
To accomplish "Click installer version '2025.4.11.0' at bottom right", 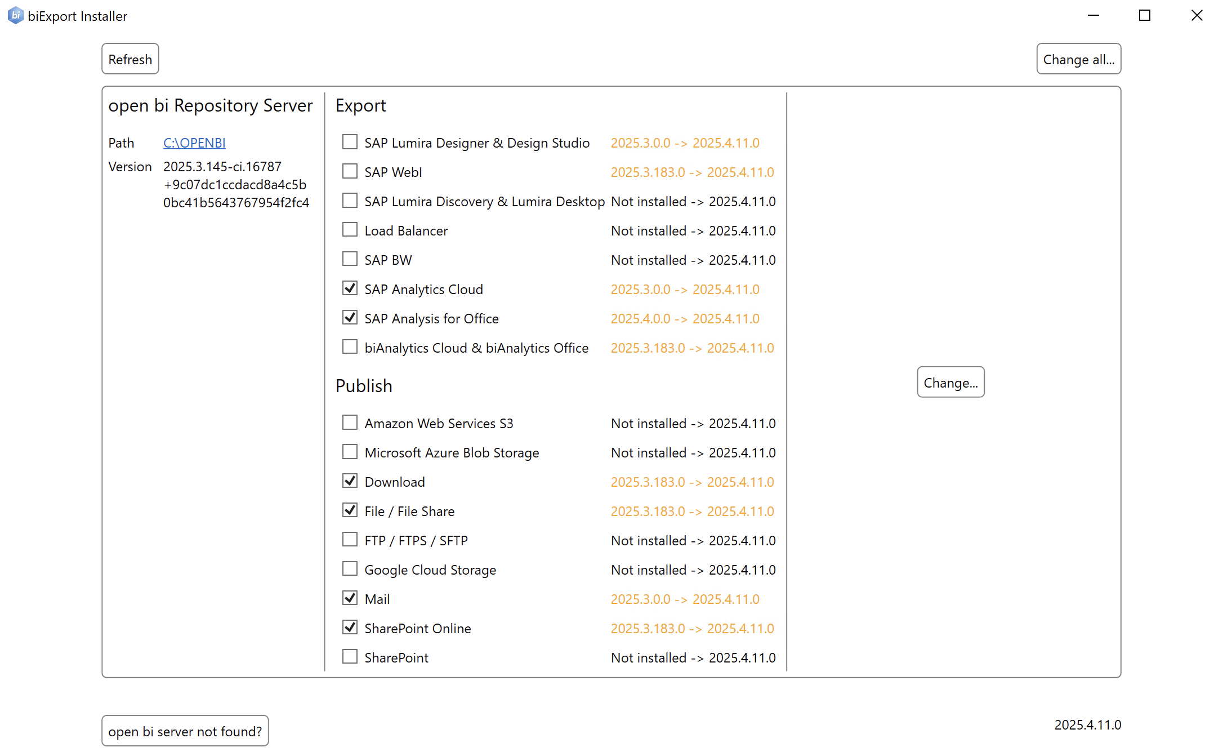I will click(1087, 725).
